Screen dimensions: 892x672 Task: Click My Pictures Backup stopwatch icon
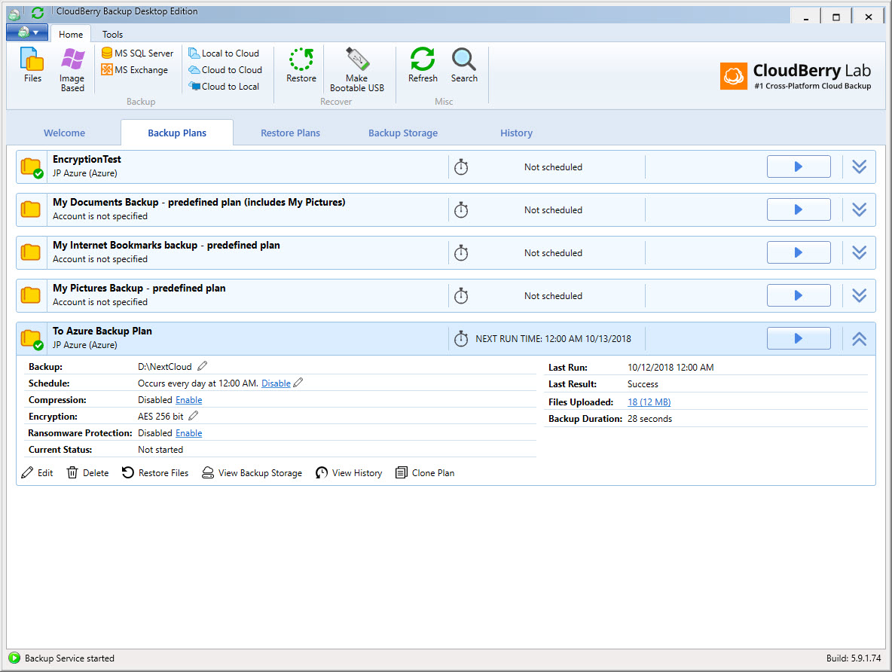[x=461, y=295]
